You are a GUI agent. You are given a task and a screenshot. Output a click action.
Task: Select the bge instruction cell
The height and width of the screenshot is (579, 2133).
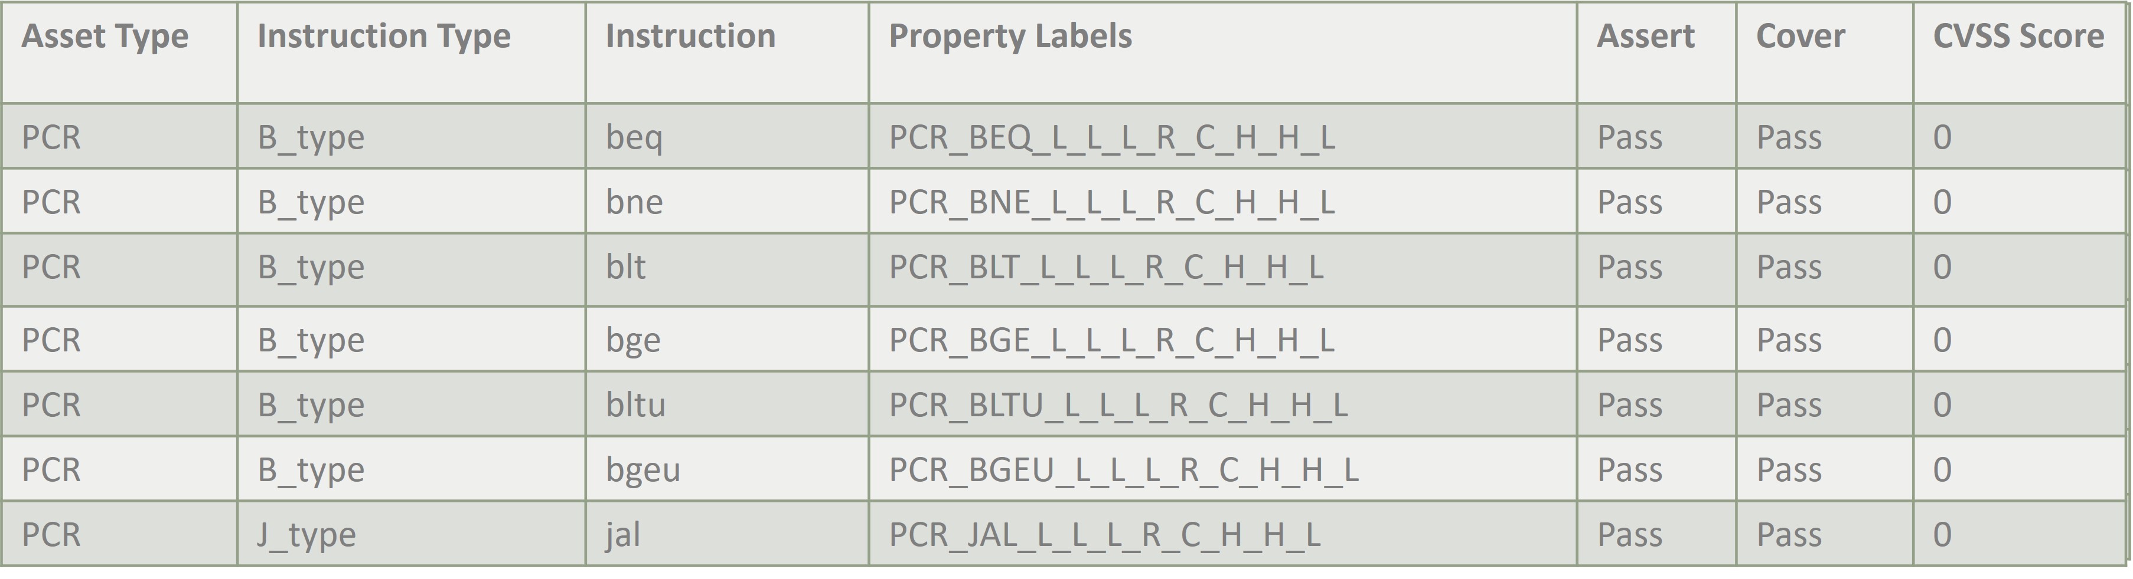click(634, 340)
